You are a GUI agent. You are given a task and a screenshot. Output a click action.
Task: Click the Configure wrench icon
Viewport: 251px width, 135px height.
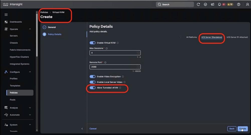pos(6,72)
